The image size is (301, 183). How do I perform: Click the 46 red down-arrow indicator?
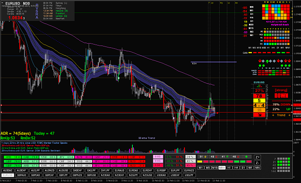[236, 157]
